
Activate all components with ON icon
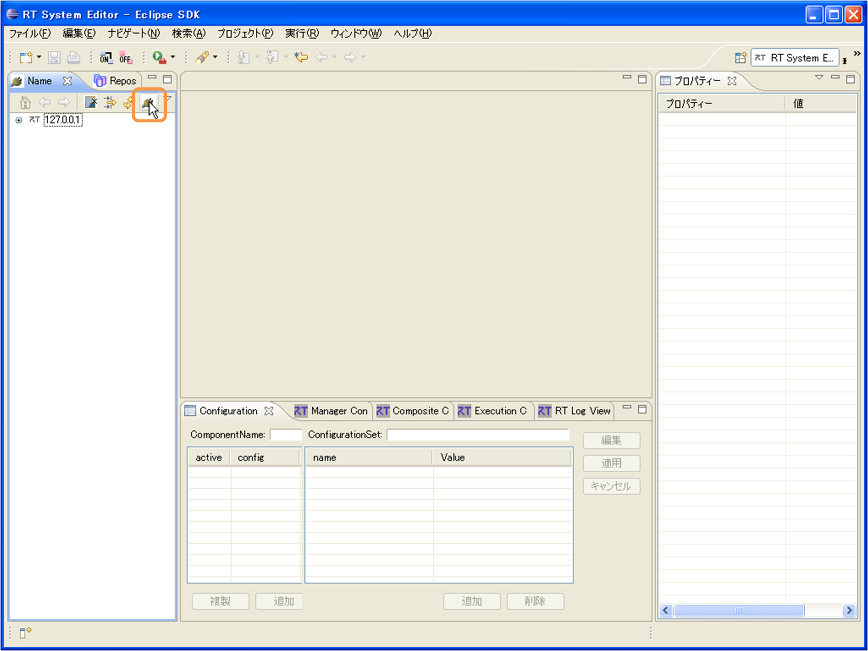point(106,57)
